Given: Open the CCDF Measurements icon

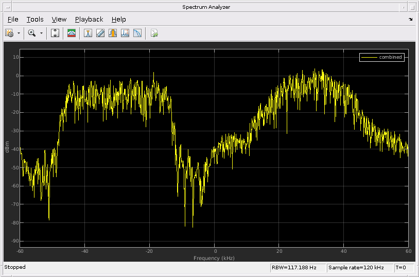Looking at the screenshot, I should pyautogui.click(x=137, y=33).
